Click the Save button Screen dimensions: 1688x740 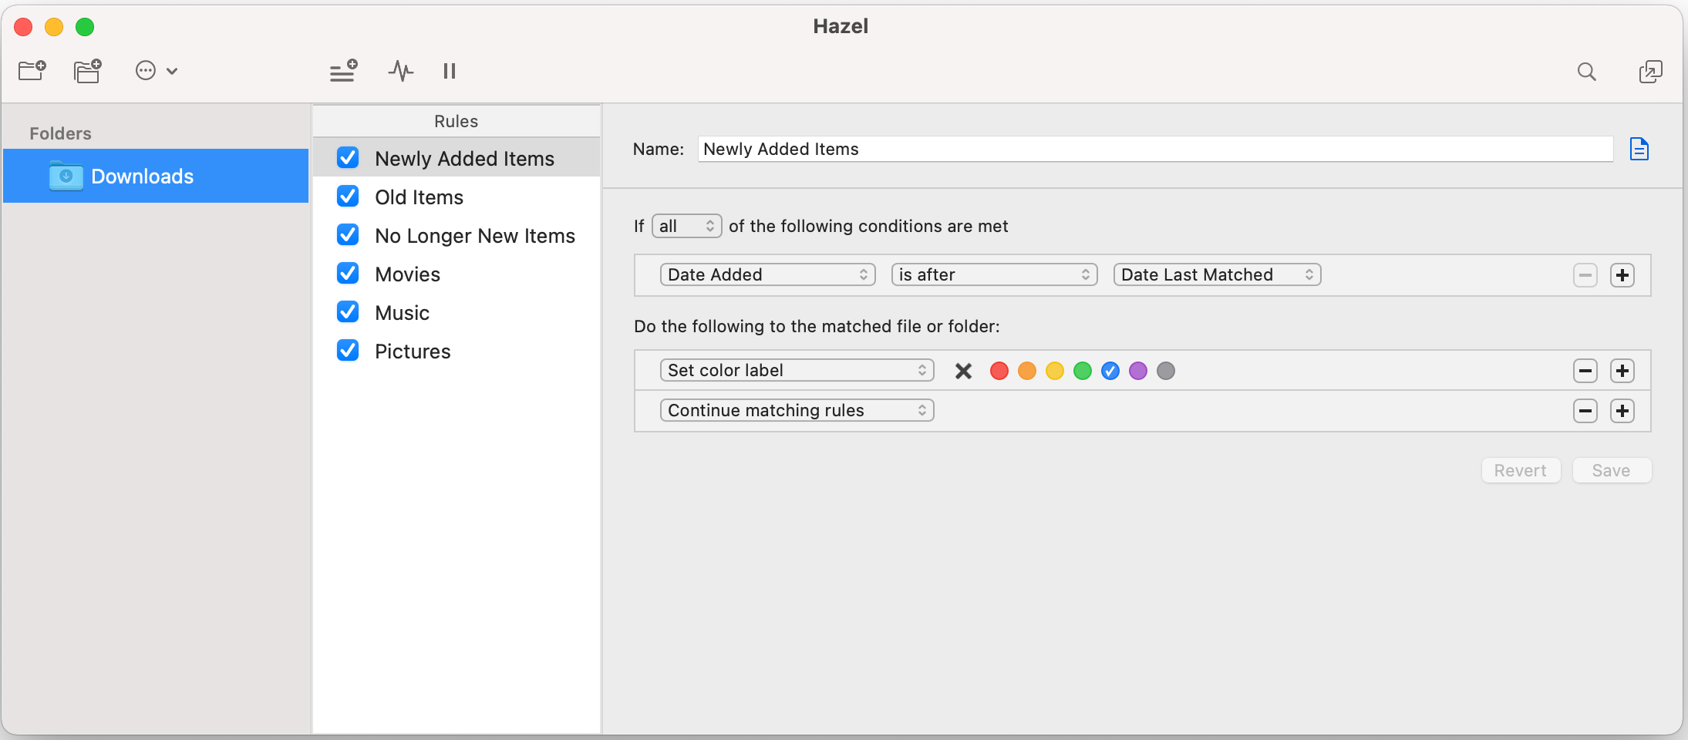(1612, 470)
